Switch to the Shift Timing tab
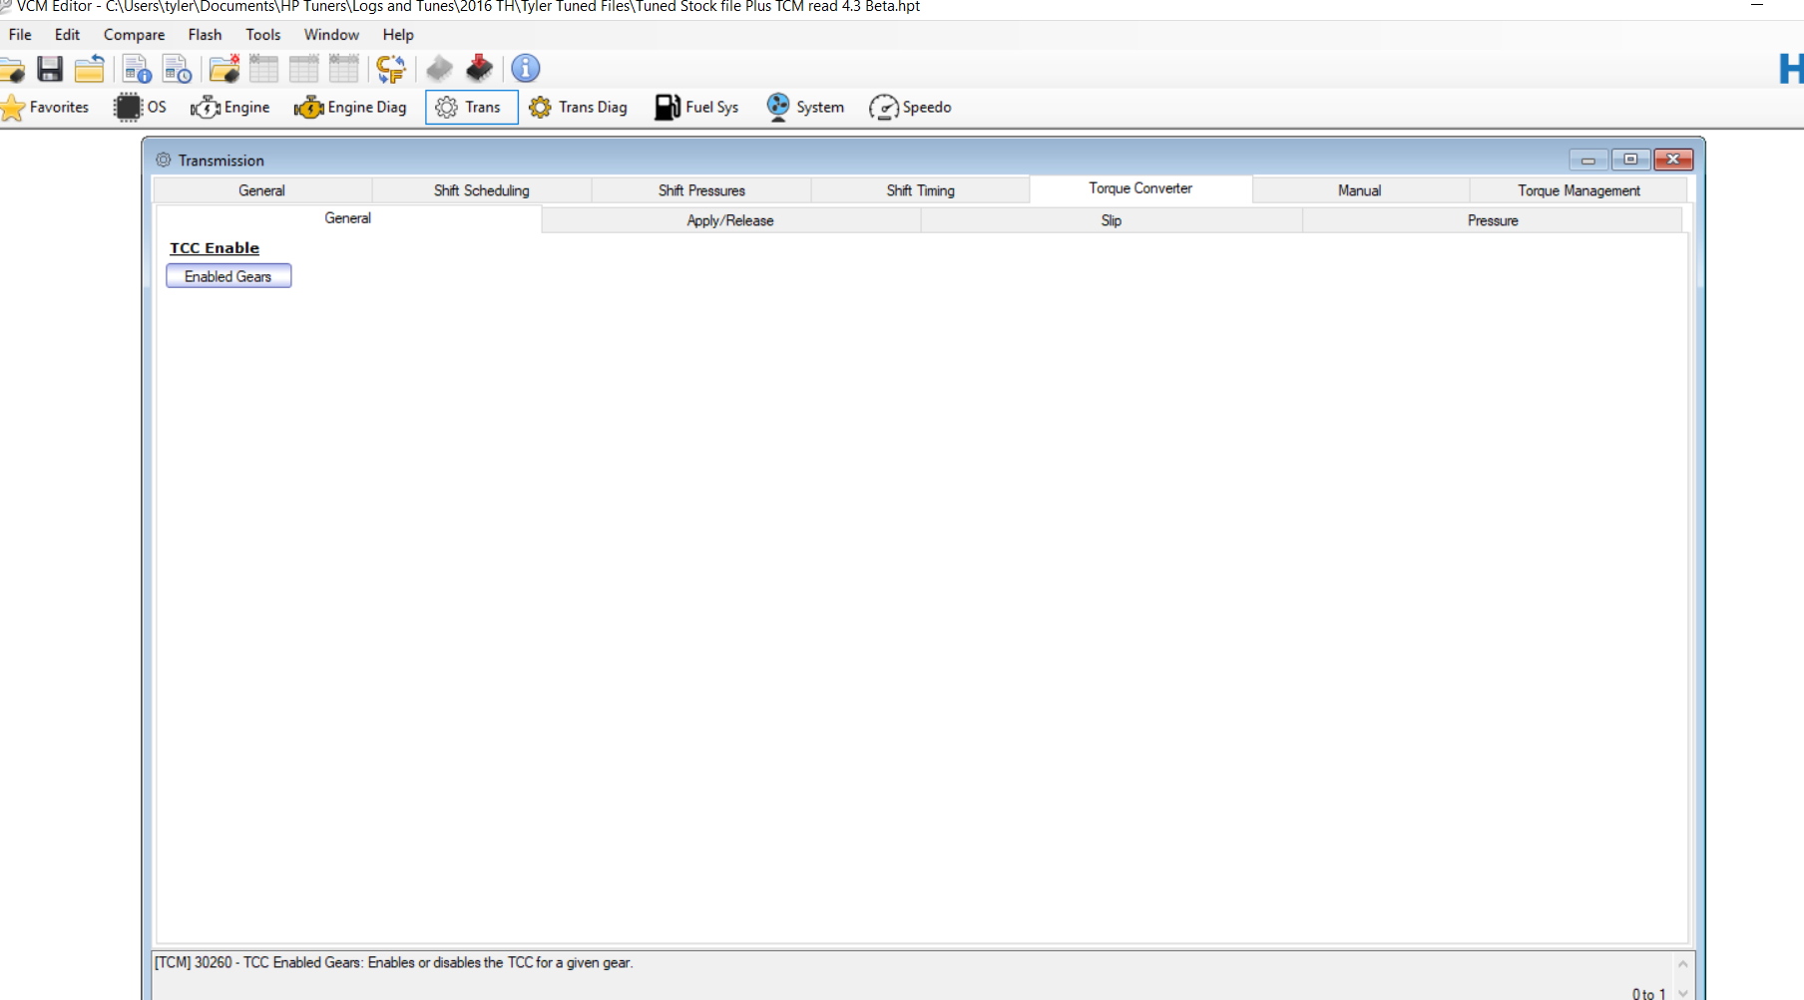The width and height of the screenshot is (1804, 1000). [920, 190]
